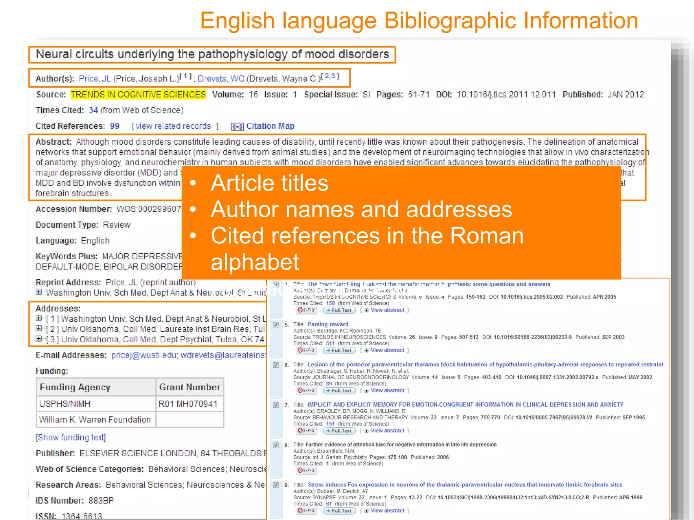The width and height of the screenshot is (694, 520).
Task: Click the article title Neural circuits heading
Action: 212,55
